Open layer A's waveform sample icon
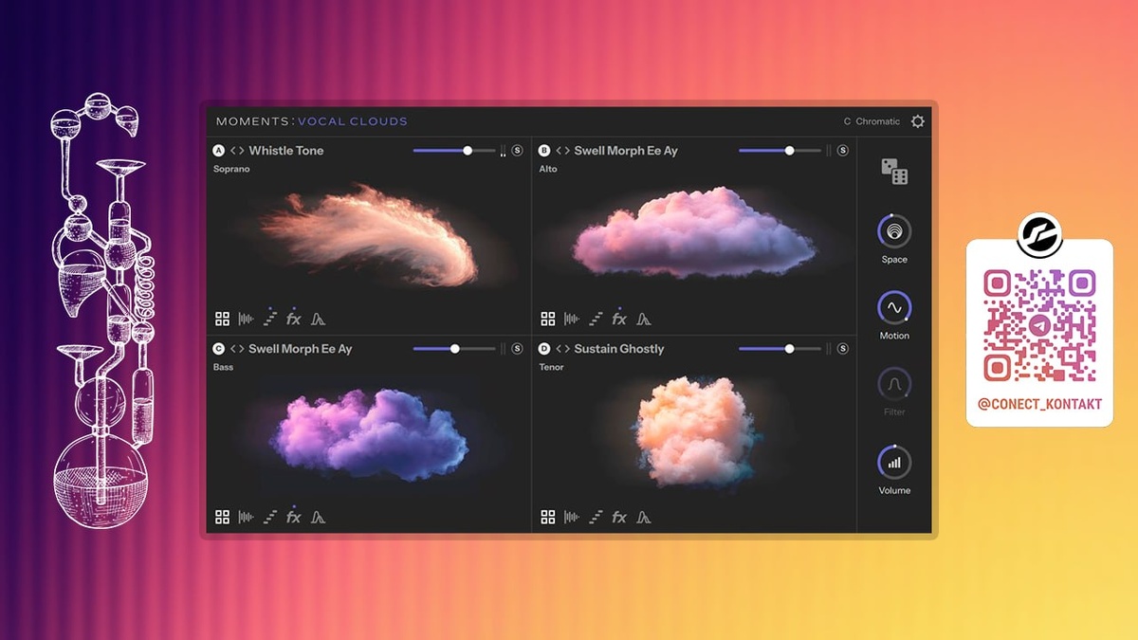Viewport: 1138px width, 640px height. point(246,320)
